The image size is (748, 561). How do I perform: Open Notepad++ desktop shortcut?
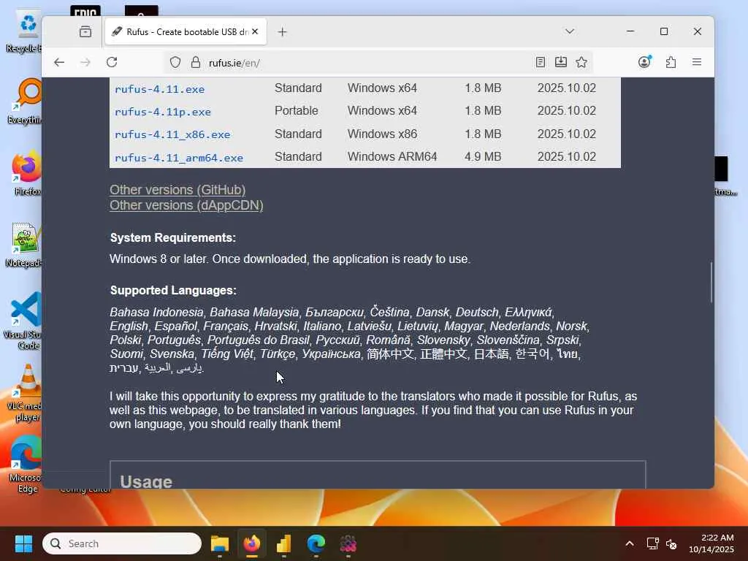click(25, 244)
